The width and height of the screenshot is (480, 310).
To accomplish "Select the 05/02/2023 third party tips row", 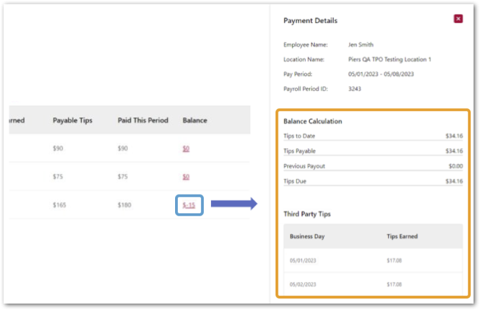I will click(372, 284).
